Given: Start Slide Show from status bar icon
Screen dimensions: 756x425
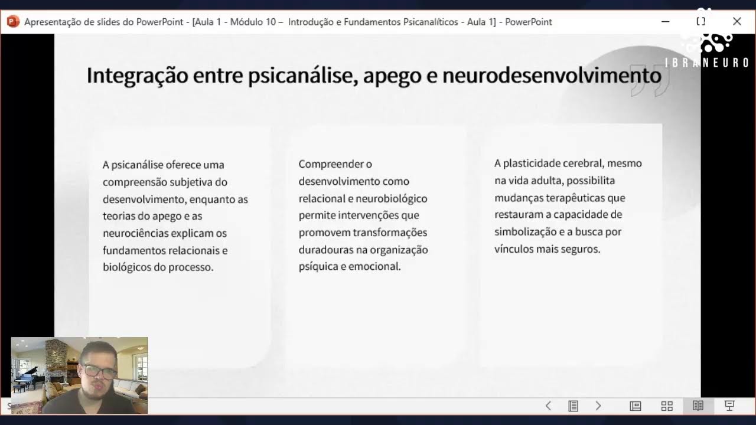Looking at the screenshot, I should 729,406.
